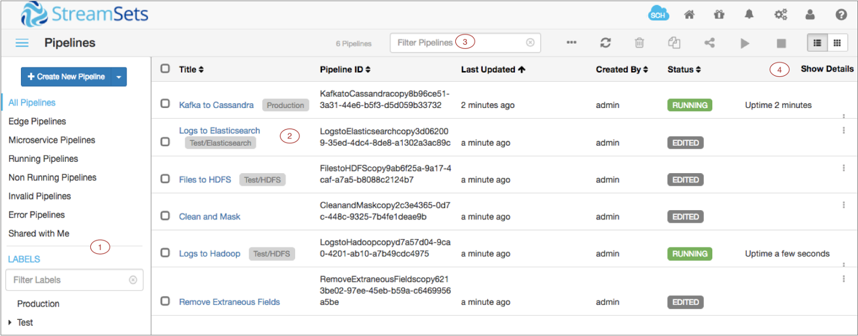Select Error Pipelines filter
The image size is (858, 336).
pyautogui.click(x=36, y=214)
